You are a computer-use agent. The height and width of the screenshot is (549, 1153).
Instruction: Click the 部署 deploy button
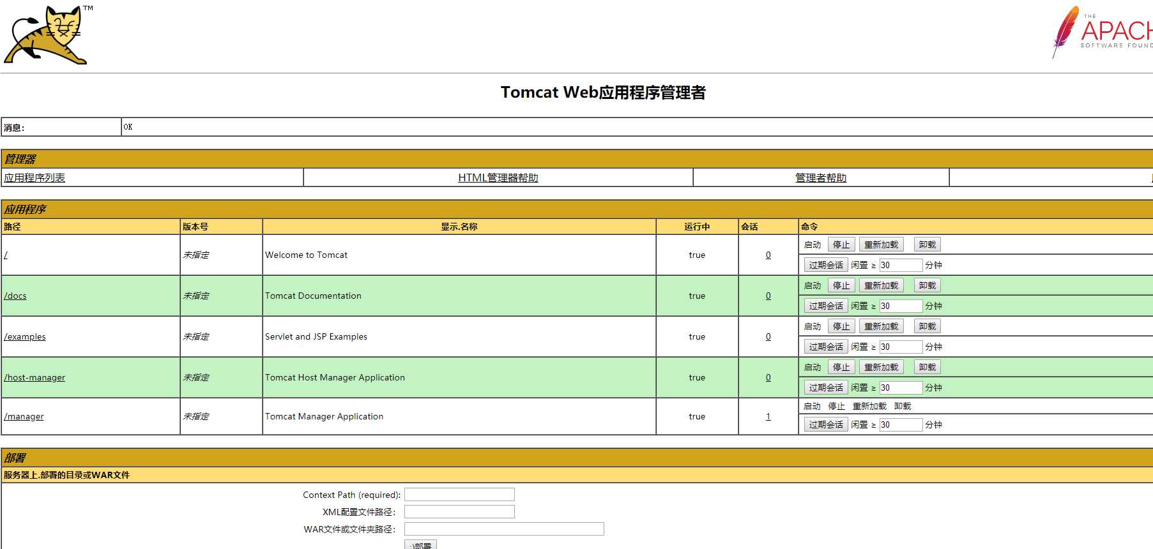(420, 545)
